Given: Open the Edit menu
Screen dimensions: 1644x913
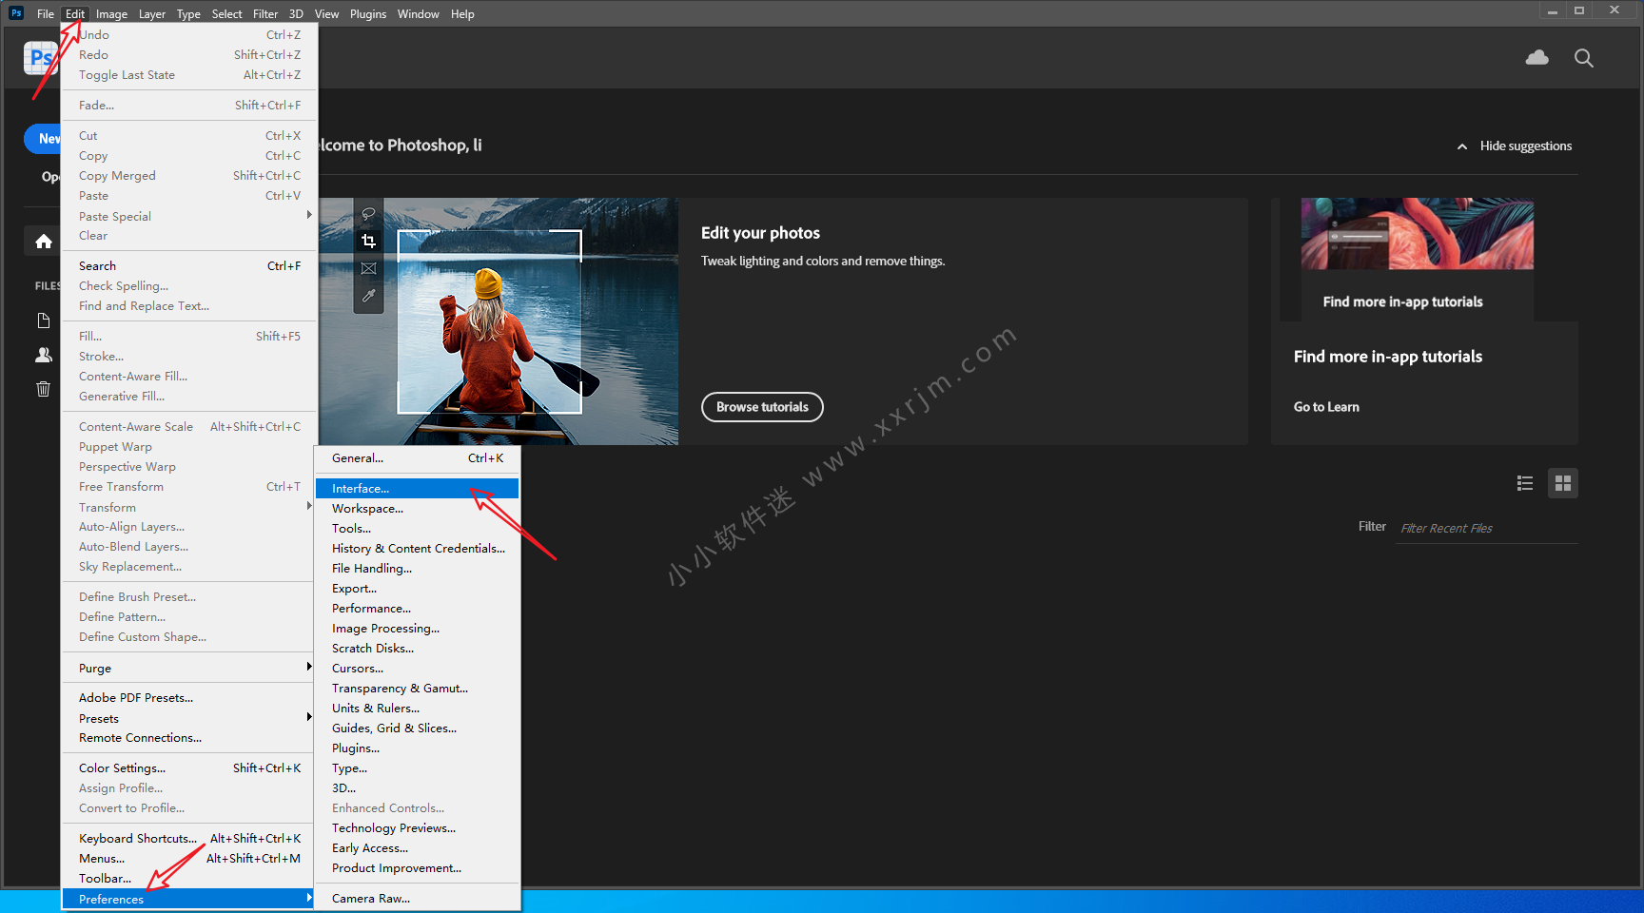Looking at the screenshot, I should 75,13.
